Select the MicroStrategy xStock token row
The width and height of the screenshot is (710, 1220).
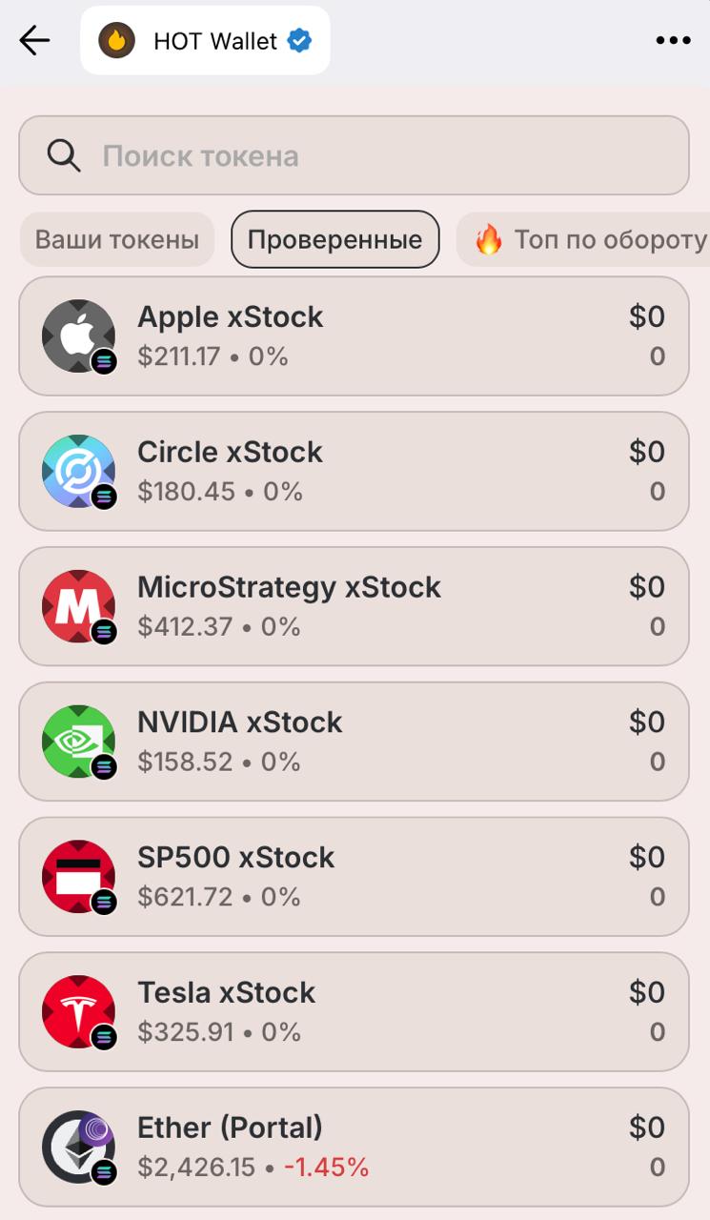point(354,606)
